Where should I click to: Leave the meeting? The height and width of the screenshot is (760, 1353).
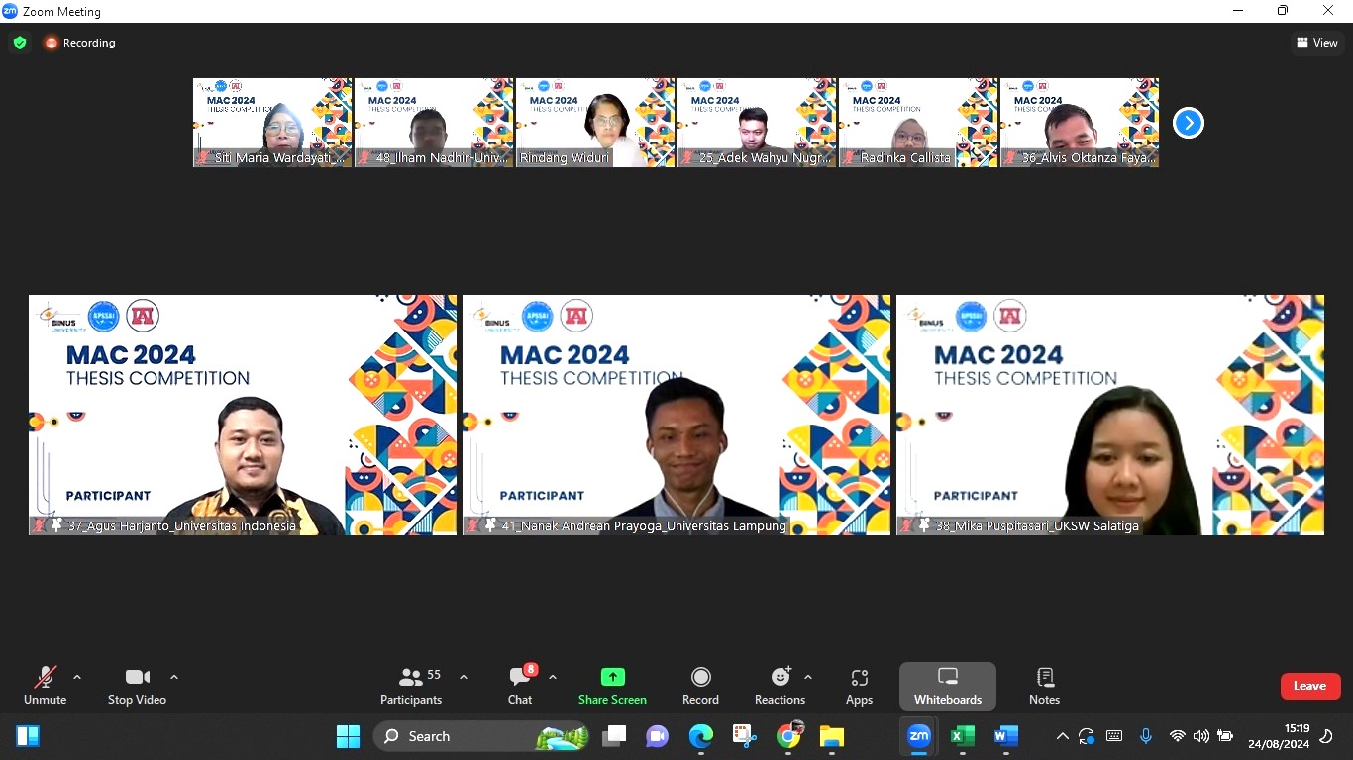[1309, 686]
